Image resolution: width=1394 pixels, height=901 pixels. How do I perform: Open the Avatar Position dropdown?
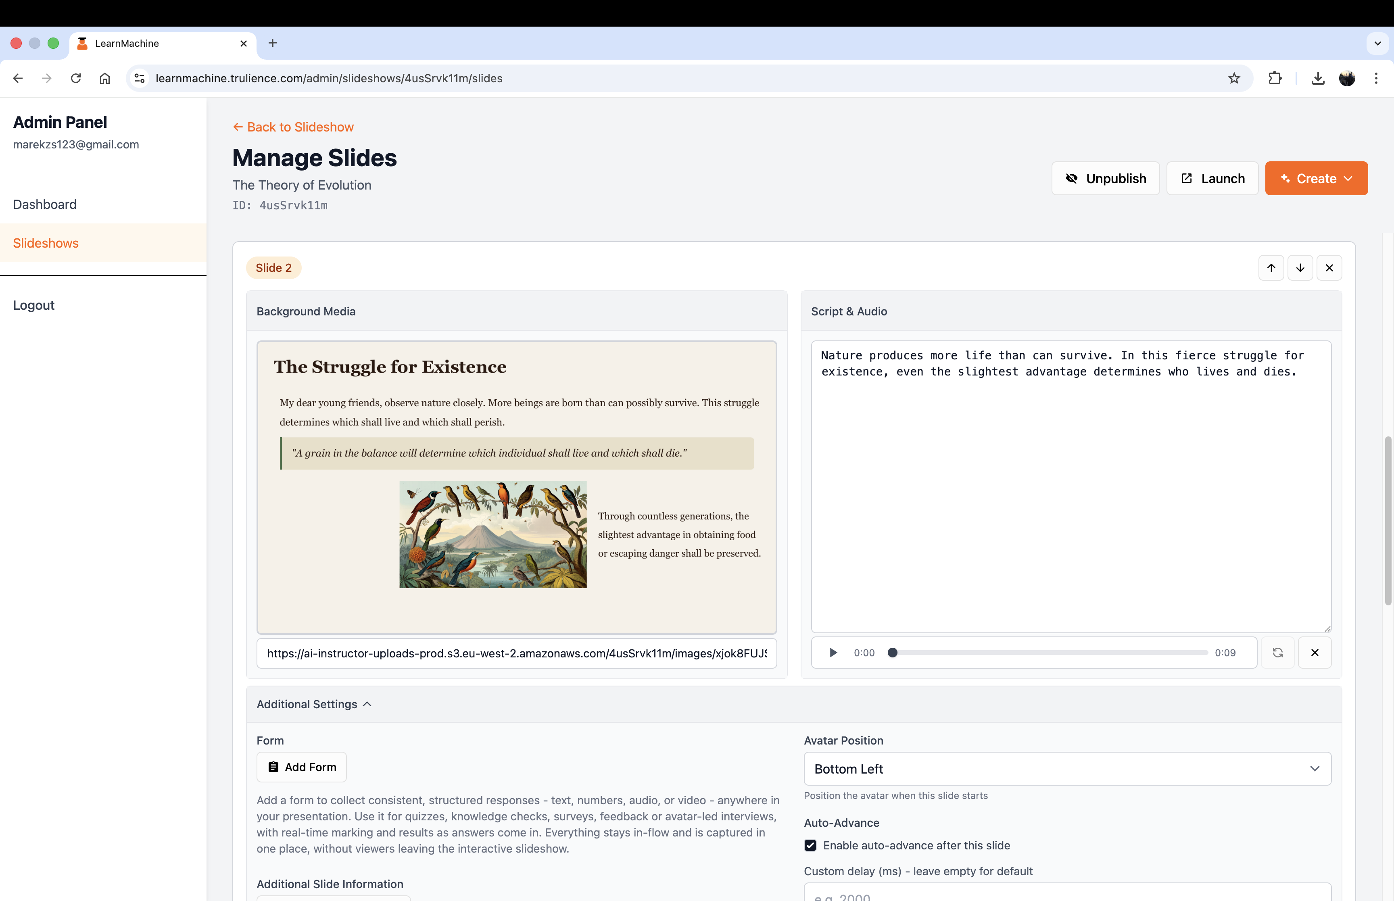pos(1067,769)
